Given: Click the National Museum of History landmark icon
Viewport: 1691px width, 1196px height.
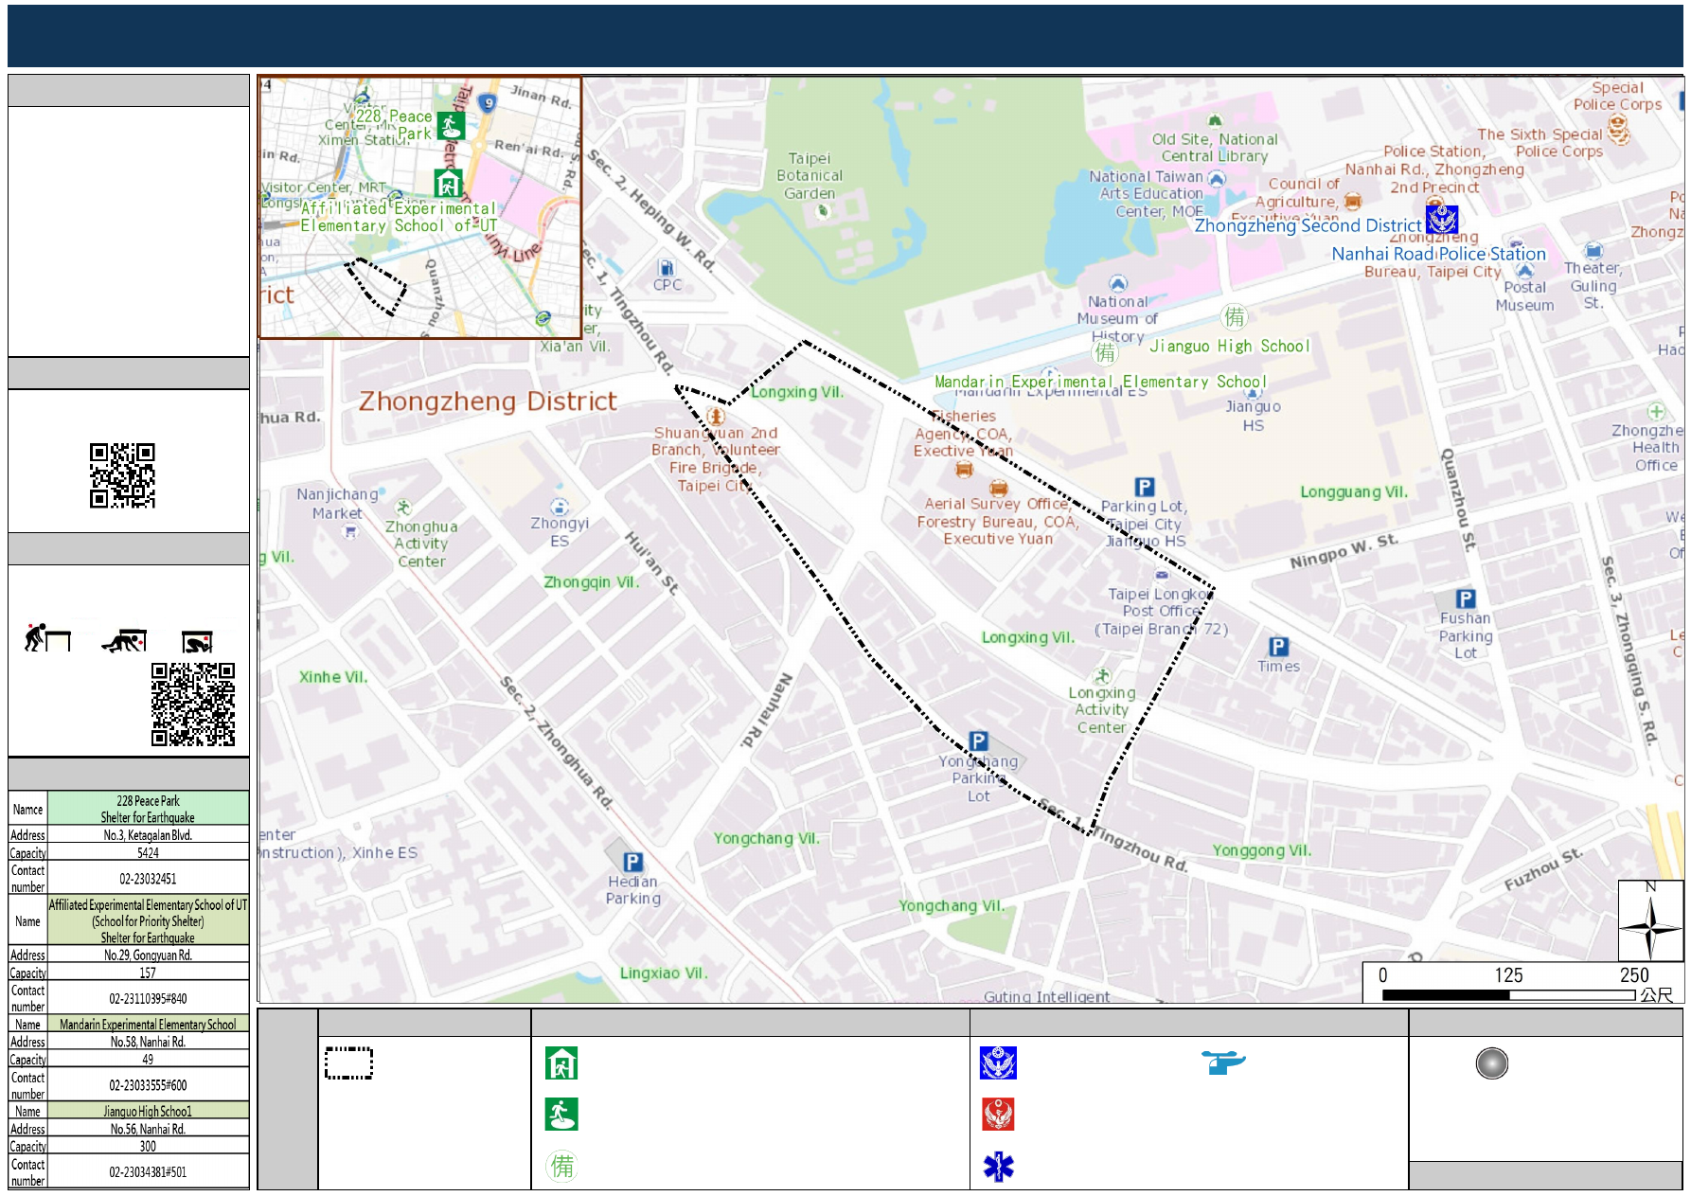Looking at the screenshot, I should [1118, 283].
